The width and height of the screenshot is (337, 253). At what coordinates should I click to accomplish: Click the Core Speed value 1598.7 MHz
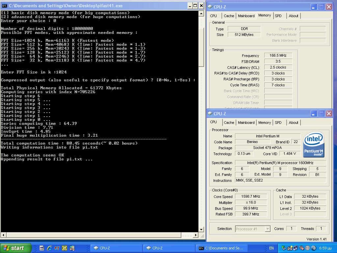click(x=251, y=196)
